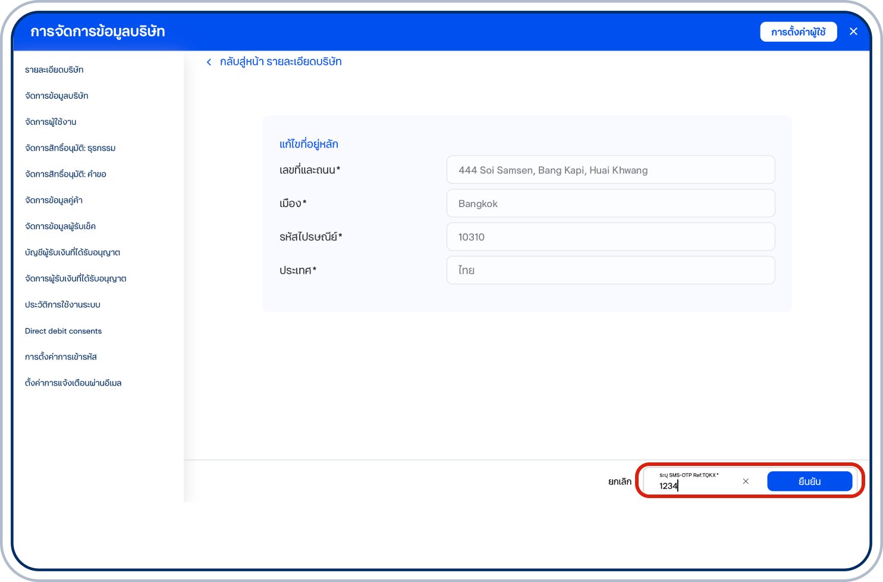Open Direct debit consents menu item
Screen dimensions: 883x582
(63, 331)
